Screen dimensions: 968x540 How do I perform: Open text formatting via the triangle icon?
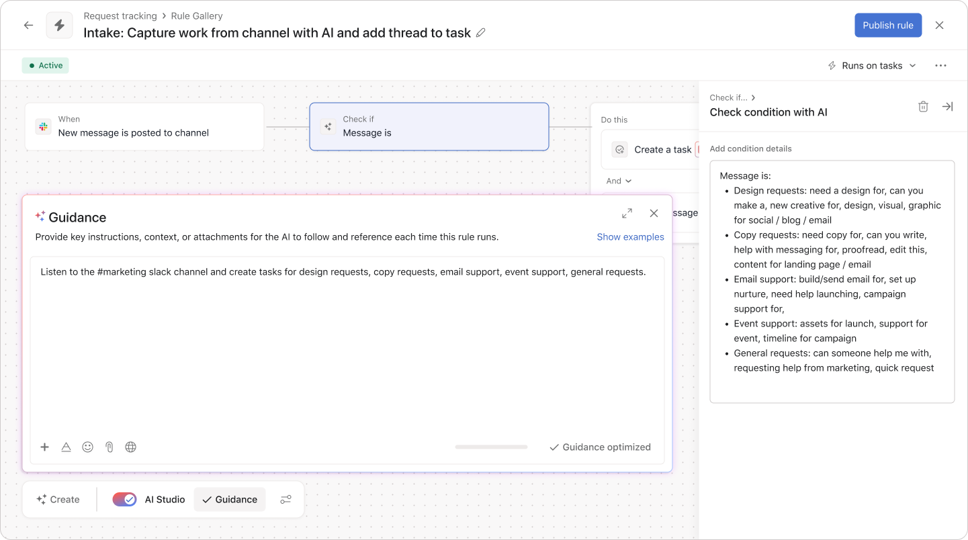(66, 447)
